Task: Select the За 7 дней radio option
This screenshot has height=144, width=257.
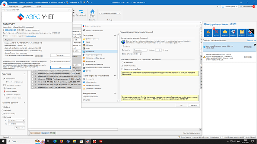Action: [x=3, y=110]
